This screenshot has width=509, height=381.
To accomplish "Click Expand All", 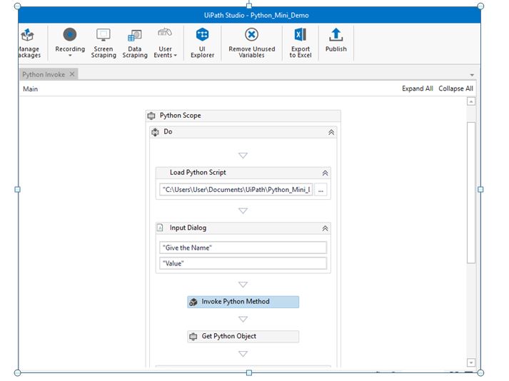I will [417, 88].
